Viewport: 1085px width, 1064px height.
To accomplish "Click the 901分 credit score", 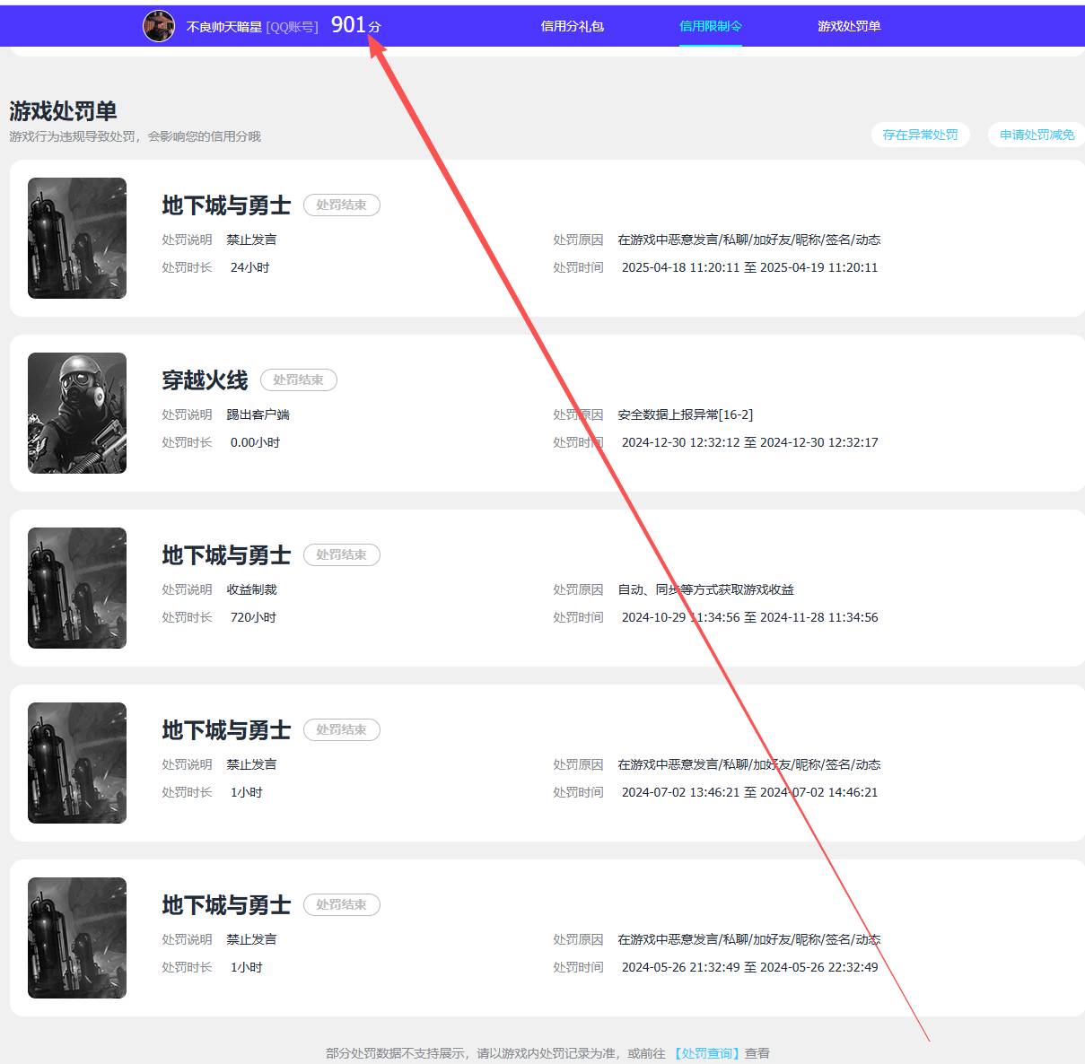I will click(355, 25).
